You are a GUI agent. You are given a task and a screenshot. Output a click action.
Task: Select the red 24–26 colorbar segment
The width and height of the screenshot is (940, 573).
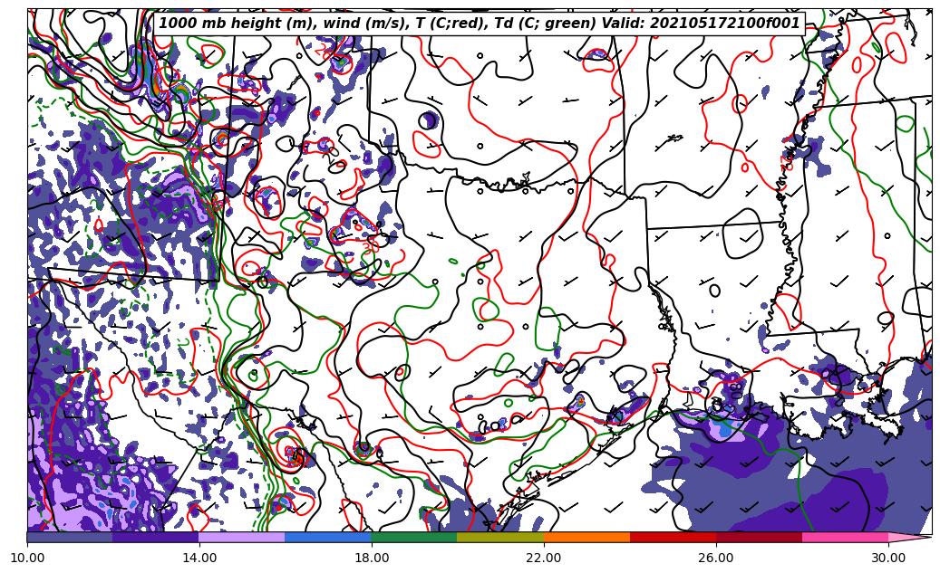673,537
